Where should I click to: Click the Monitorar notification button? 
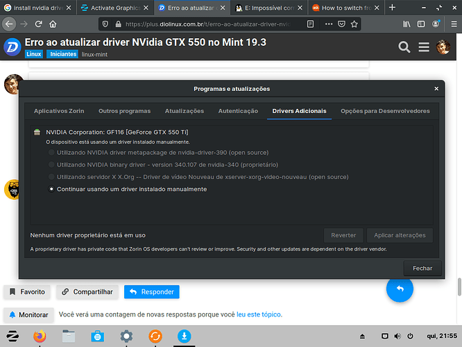point(28,315)
